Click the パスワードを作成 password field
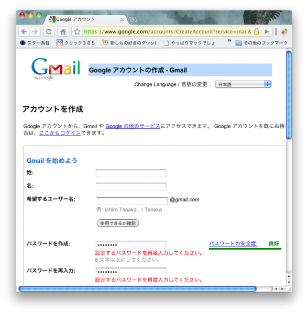The height and width of the screenshot is (314, 308). 131,245
